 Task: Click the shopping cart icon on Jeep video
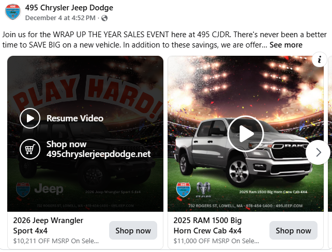click(x=30, y=149)
